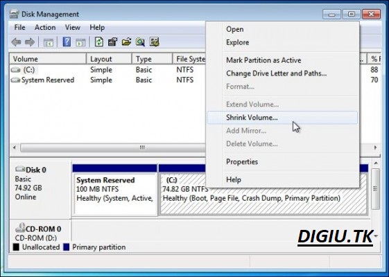Image resolution: width=389 pixels, height=277 pixels.
Task: Click the Properties toolbar icon
Action: click(112, 42)
